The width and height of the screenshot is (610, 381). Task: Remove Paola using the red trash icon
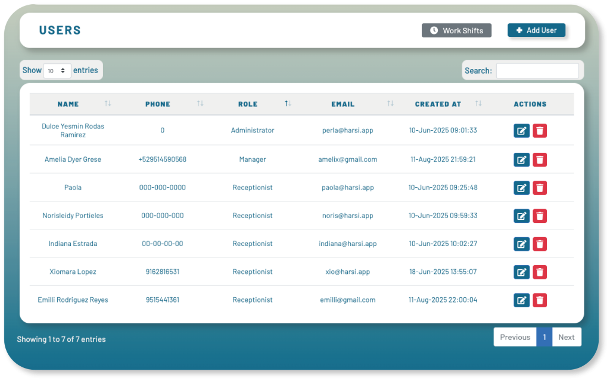pyautogui.click(x=540, y=188)
